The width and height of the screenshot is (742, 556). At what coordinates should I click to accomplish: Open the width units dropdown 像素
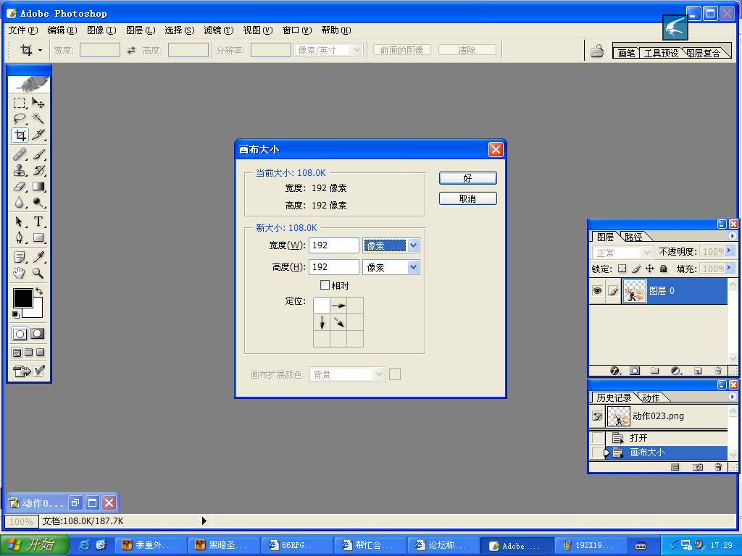(x=391, y=245)
